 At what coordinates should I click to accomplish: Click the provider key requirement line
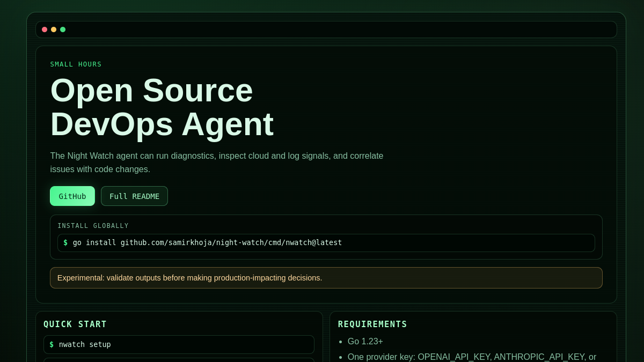point(472,357)
